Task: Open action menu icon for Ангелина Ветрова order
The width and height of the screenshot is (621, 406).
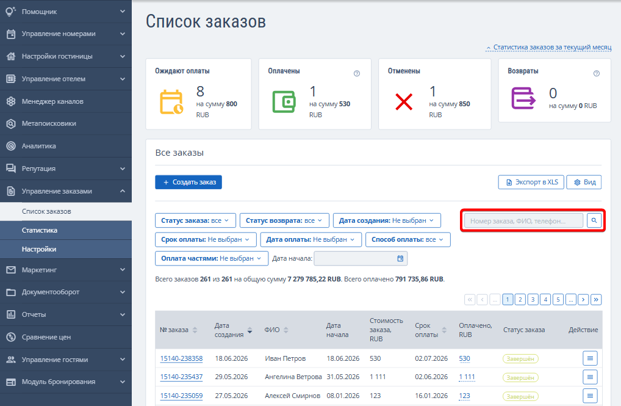Action: (x=590, y=377)
